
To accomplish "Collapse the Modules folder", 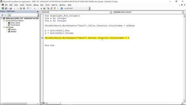I will coord(4,27).
